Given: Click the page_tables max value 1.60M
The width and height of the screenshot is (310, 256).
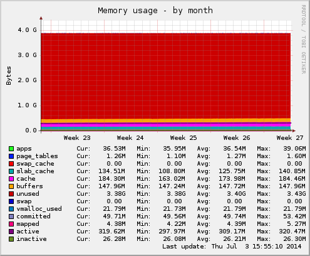Looking at the screenshot, I should click(x=296, y=156).
